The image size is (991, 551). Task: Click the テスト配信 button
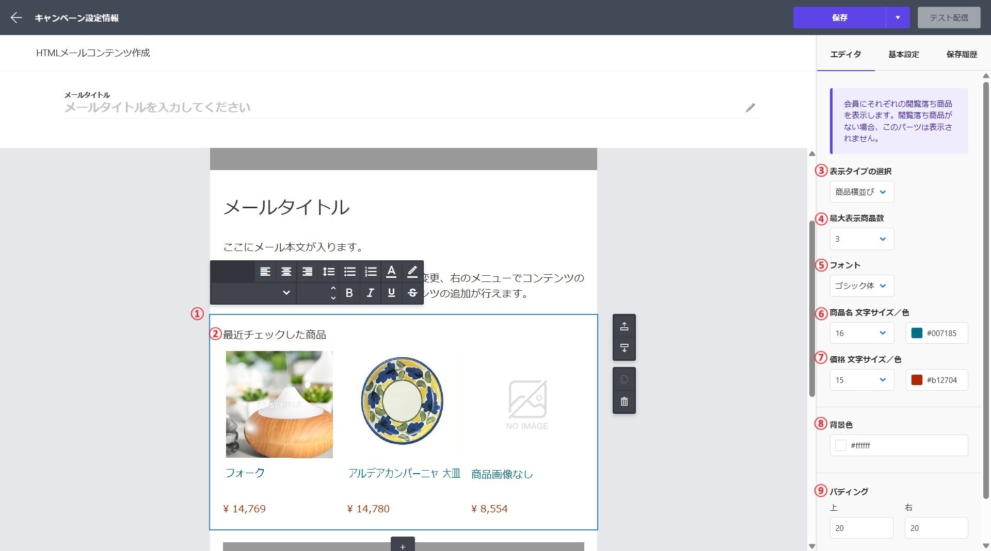(x=949, y=18)
